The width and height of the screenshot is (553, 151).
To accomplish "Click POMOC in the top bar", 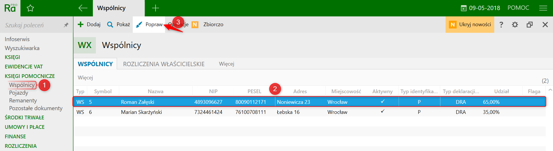I will 518,8.
